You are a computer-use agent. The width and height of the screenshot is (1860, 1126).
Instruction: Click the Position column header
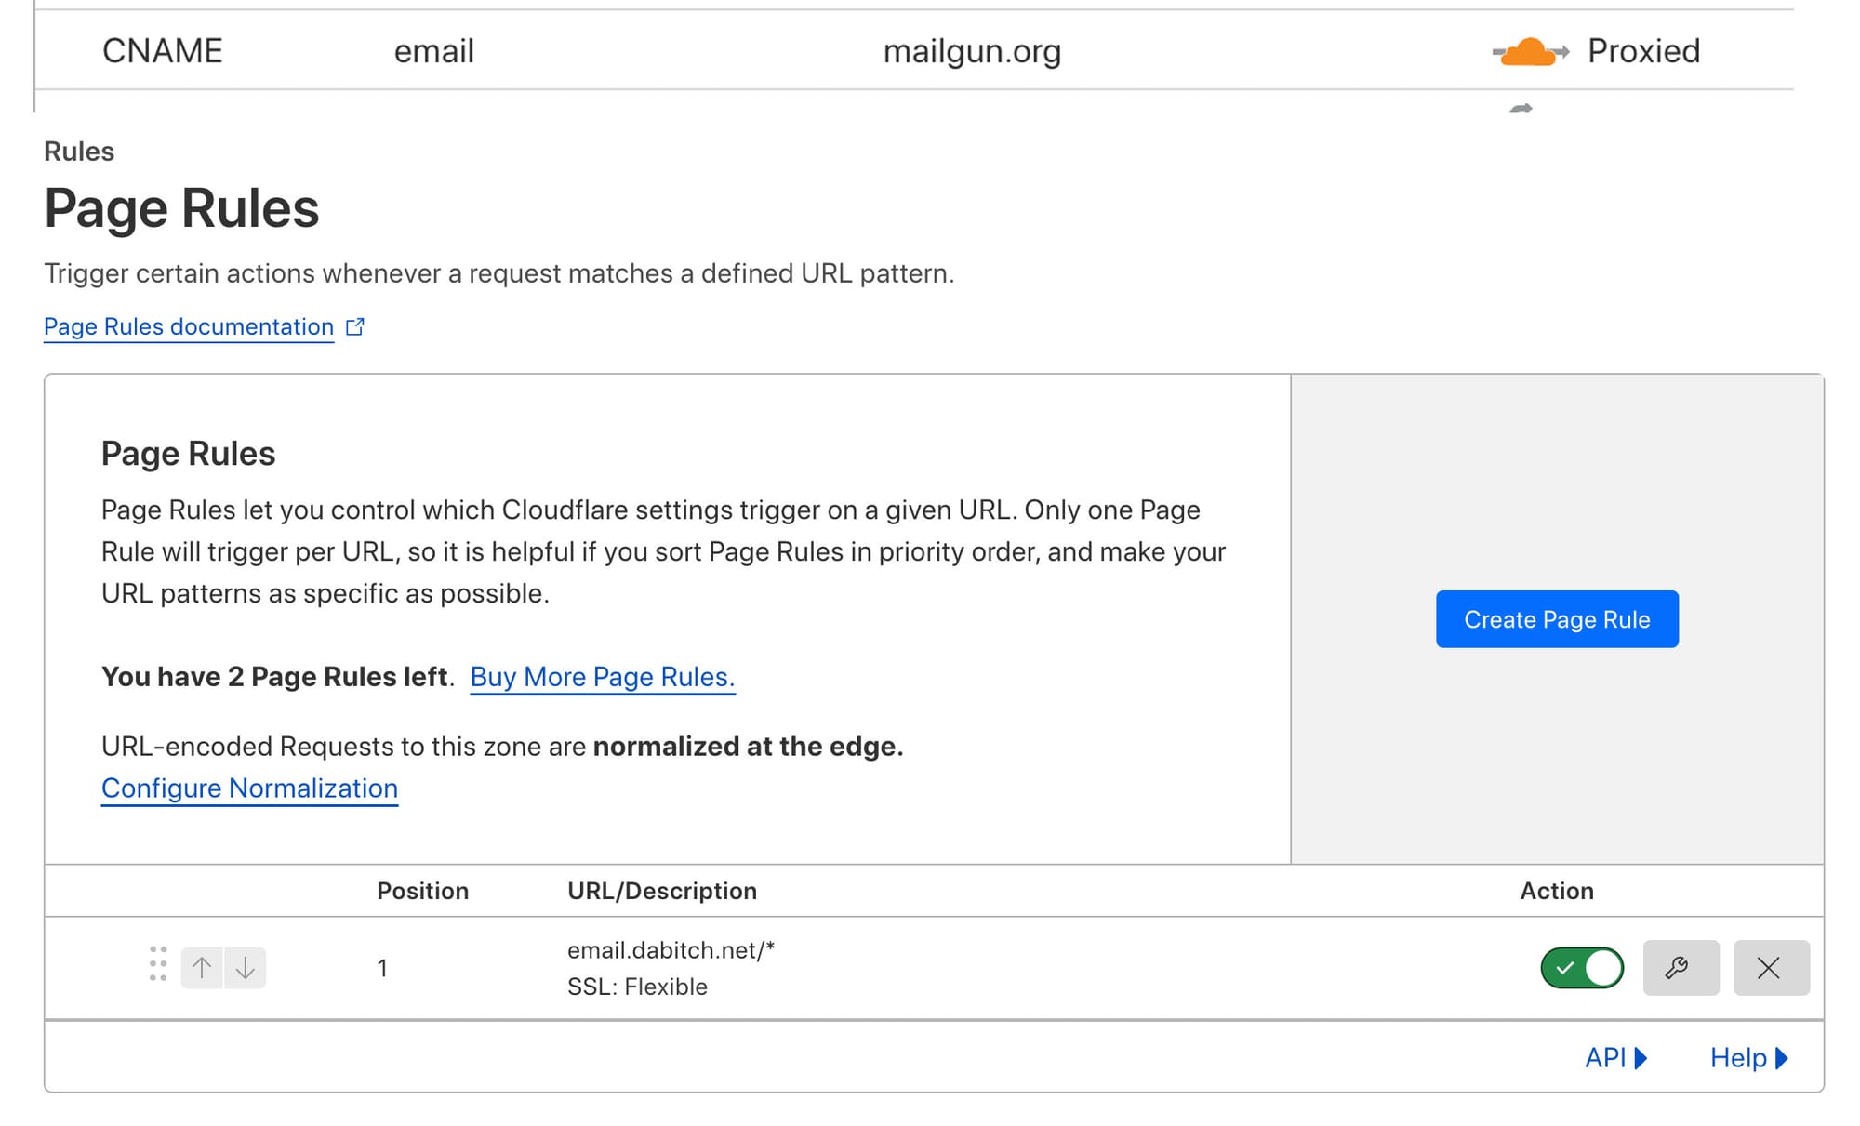click(x=422, y=891)
